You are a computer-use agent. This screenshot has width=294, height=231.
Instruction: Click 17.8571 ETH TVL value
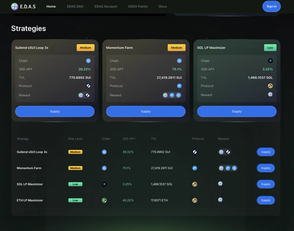pos(160,200)
